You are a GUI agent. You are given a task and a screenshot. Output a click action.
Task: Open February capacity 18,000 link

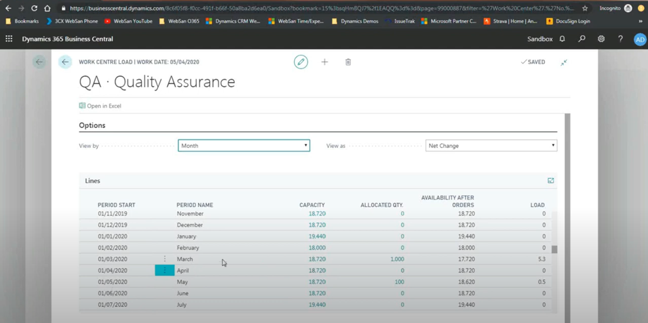[317, 248]
